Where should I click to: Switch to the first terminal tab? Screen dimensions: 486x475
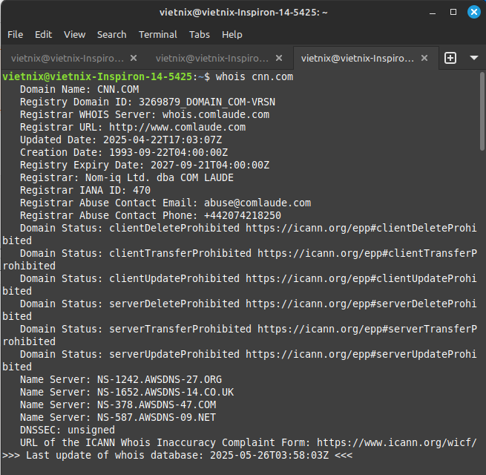coord(68,58)
